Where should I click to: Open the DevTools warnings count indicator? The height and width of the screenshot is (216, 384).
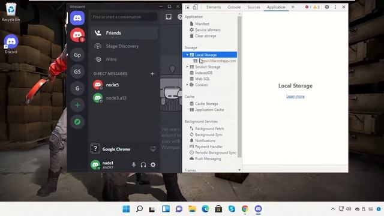coord(316,7)
